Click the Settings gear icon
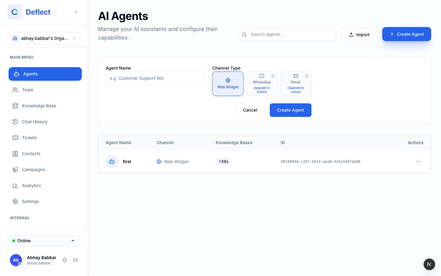This screenshot has height=276, width=441. point(15,201)
